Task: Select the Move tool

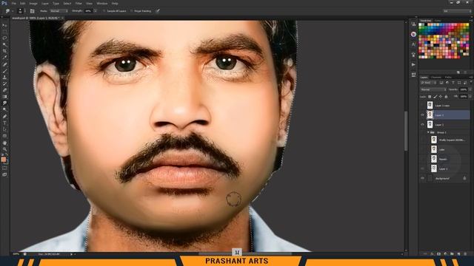Action: point(4,26)
